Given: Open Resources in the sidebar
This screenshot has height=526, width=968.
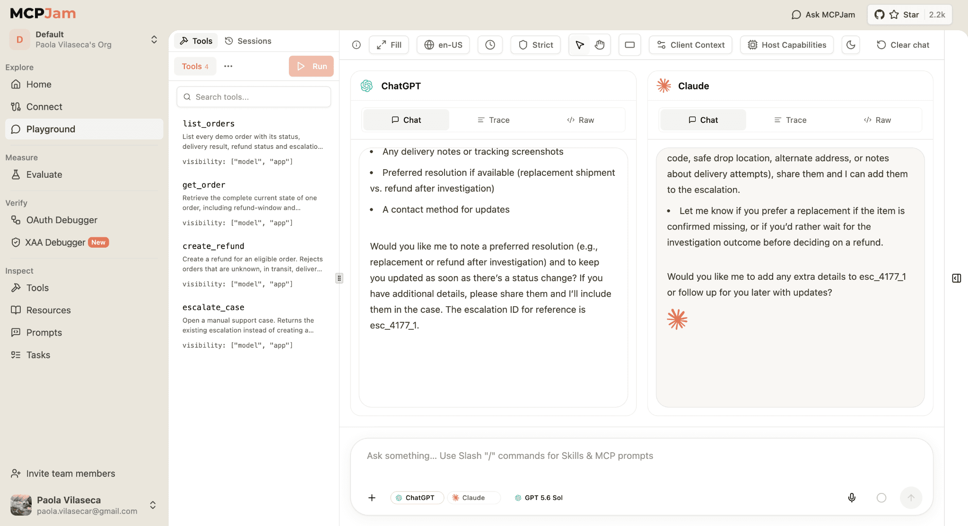Looking at the screenshot, I should (84, 310).
